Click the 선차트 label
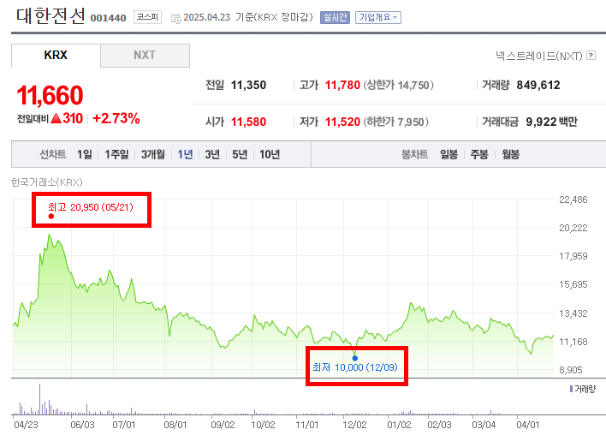Viewport: 606px width, 441px height. [52, 155]
